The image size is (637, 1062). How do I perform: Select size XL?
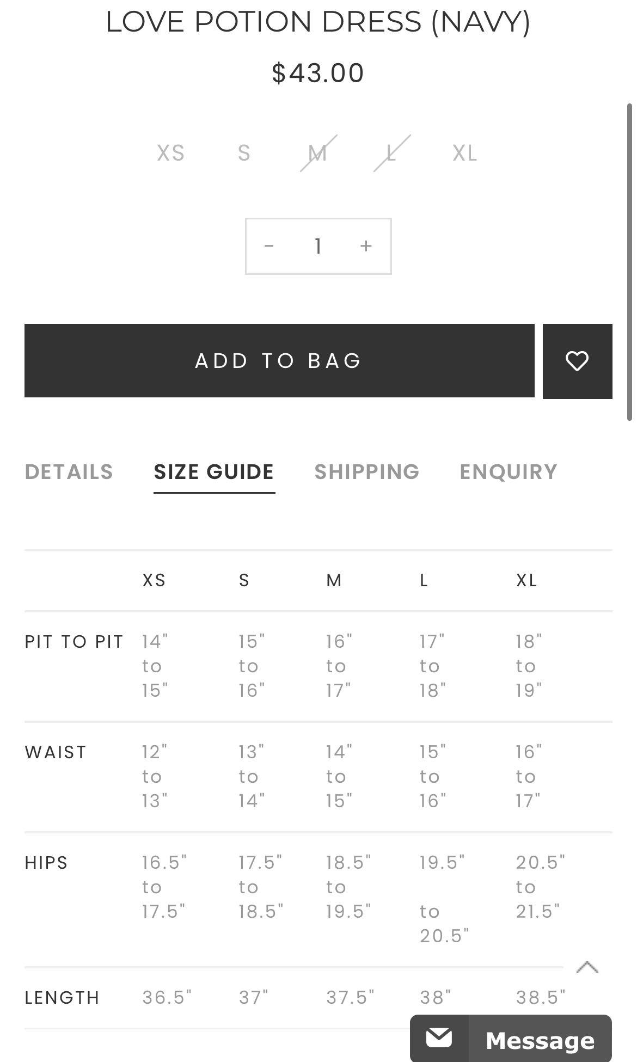click(464, 153)
